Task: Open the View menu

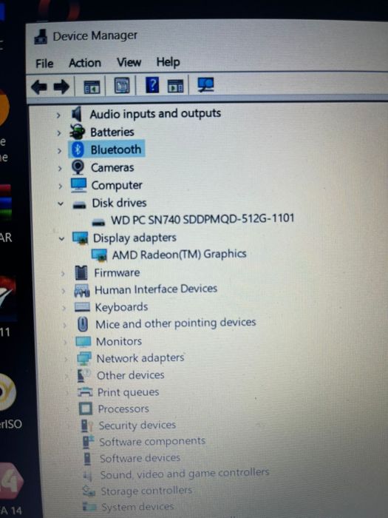Action: [129, 62]
